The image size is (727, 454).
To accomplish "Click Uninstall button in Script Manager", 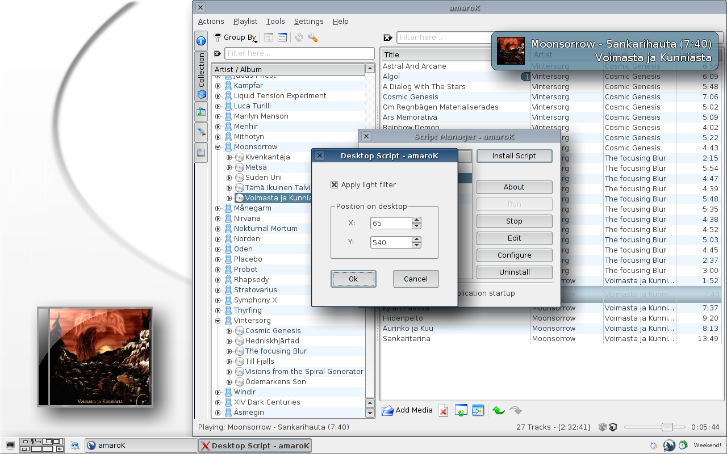I will pyautogui.click(x=514, y=272).
